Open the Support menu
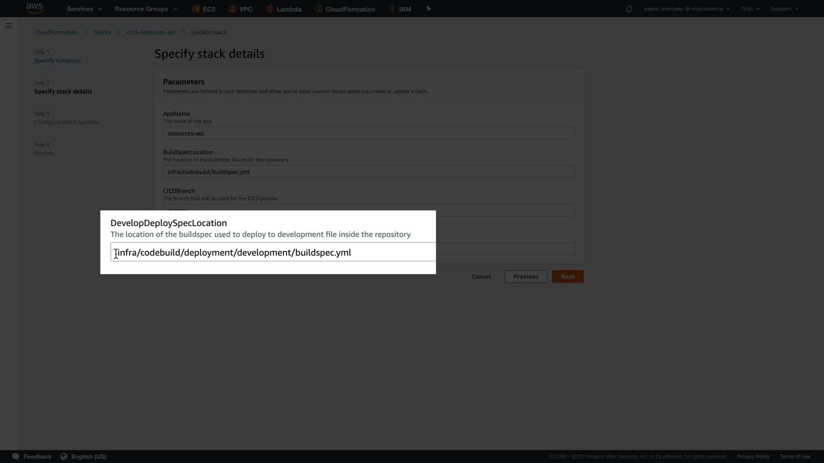Screen dimensions: 824x463 coord(784,9)
